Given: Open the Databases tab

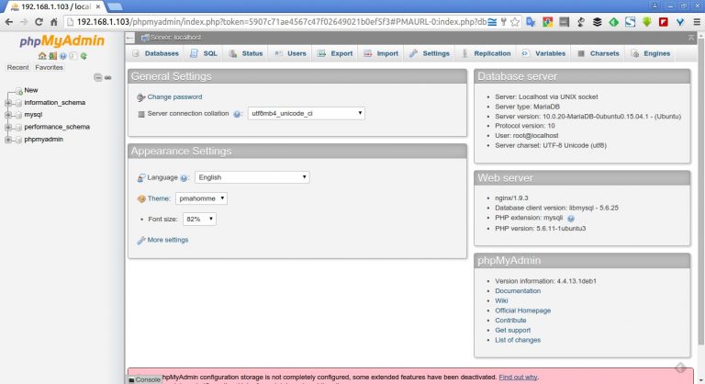Looking at the screenshot, I should click(156, 53).
